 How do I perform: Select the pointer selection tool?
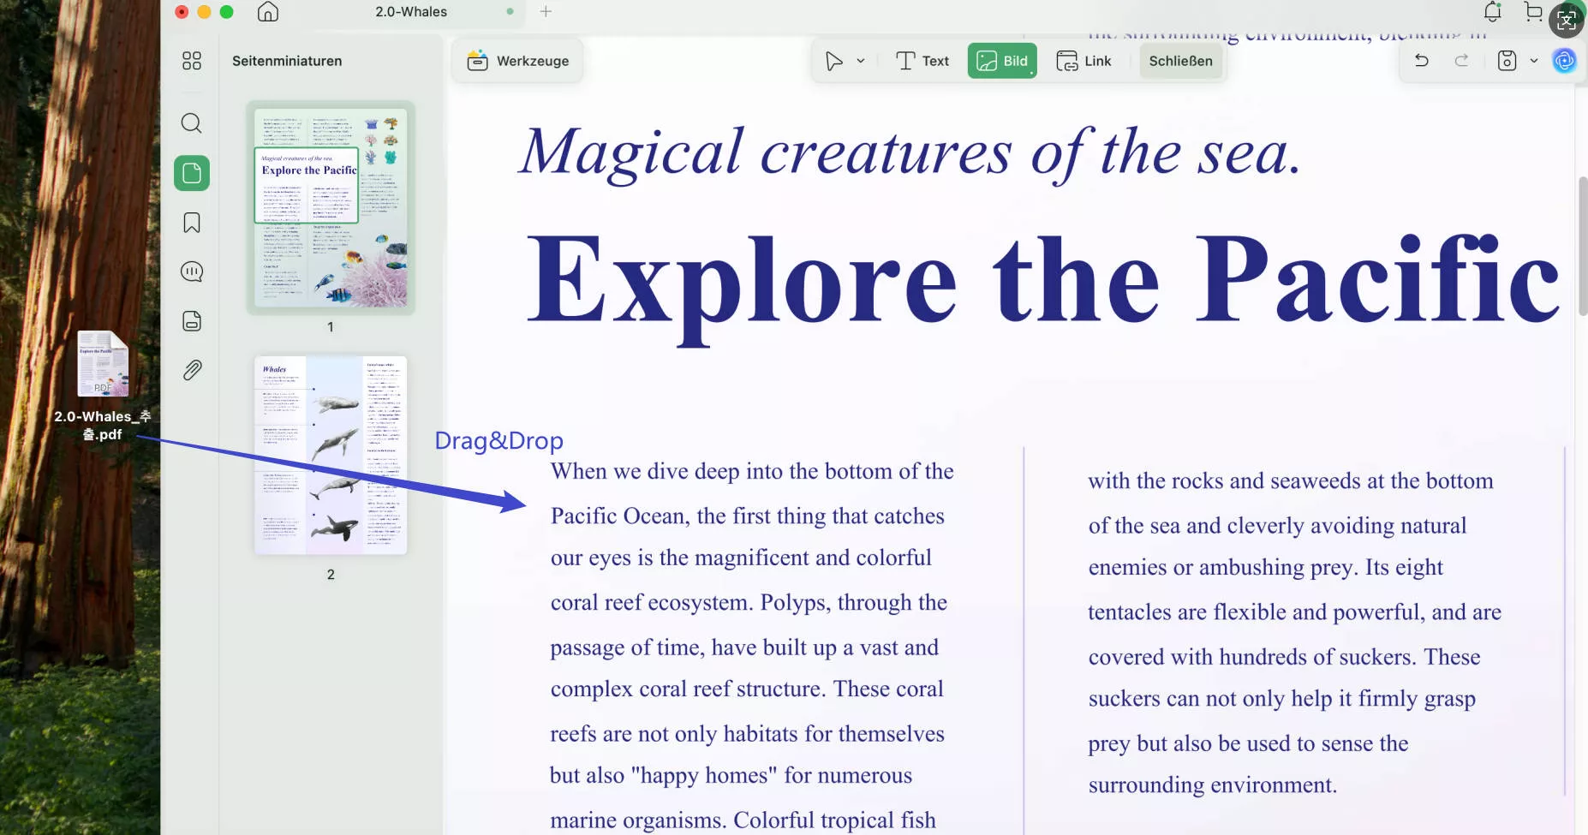click(833, 61)
